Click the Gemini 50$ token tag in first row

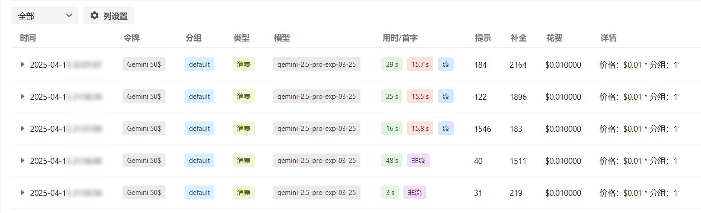click(144, 64)
